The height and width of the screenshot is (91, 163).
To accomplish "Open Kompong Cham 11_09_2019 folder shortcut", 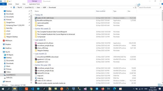I will pyautogui.click(x=14, y=25).
